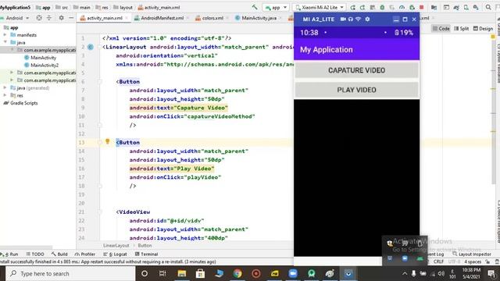
Task: Expand the java (generated) folder
Action: pyautogui.click(x=5, y=87)
